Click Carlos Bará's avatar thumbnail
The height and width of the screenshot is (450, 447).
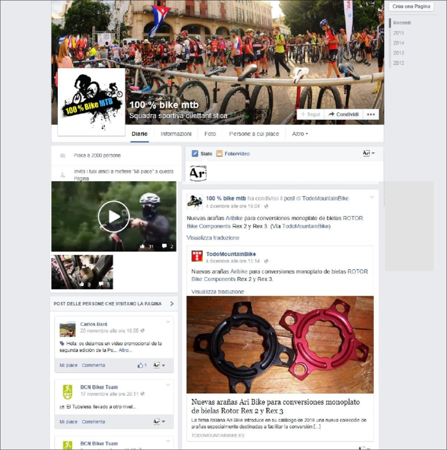pyautogui.click(x=67, y=329)
